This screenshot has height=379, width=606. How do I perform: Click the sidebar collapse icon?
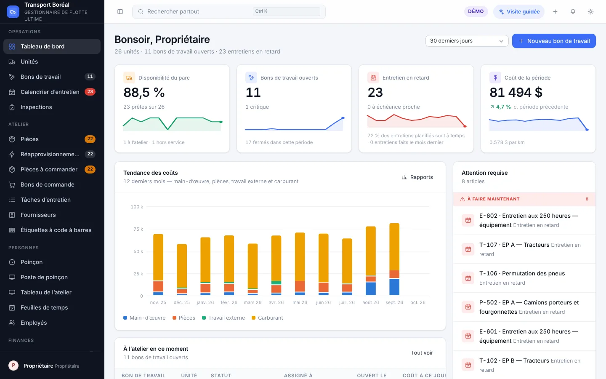tap(120, 12)
